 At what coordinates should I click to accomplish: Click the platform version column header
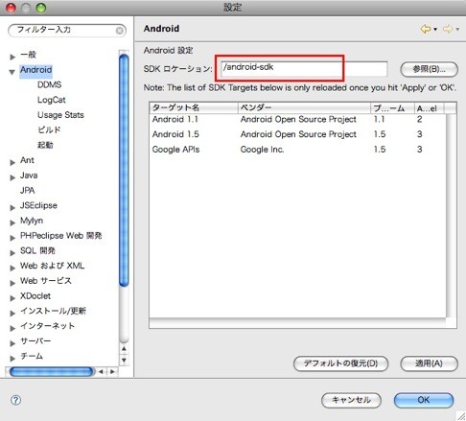click(392, 108)
